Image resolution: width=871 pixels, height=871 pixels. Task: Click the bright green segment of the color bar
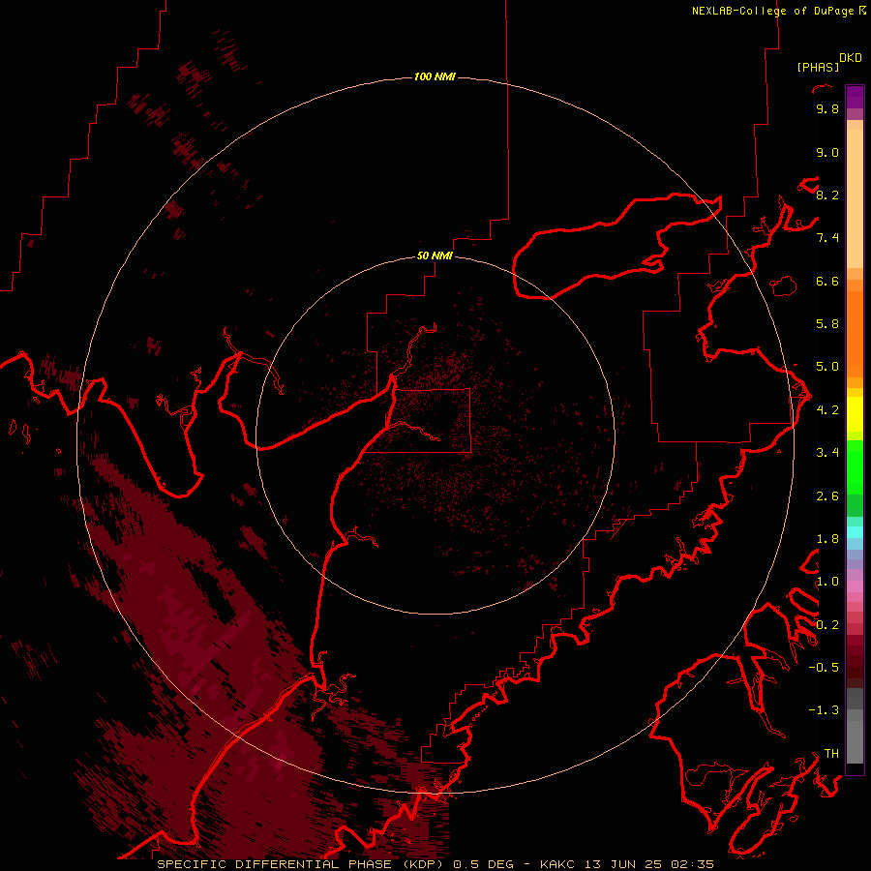pyautogui.click(x=855, y=467)
